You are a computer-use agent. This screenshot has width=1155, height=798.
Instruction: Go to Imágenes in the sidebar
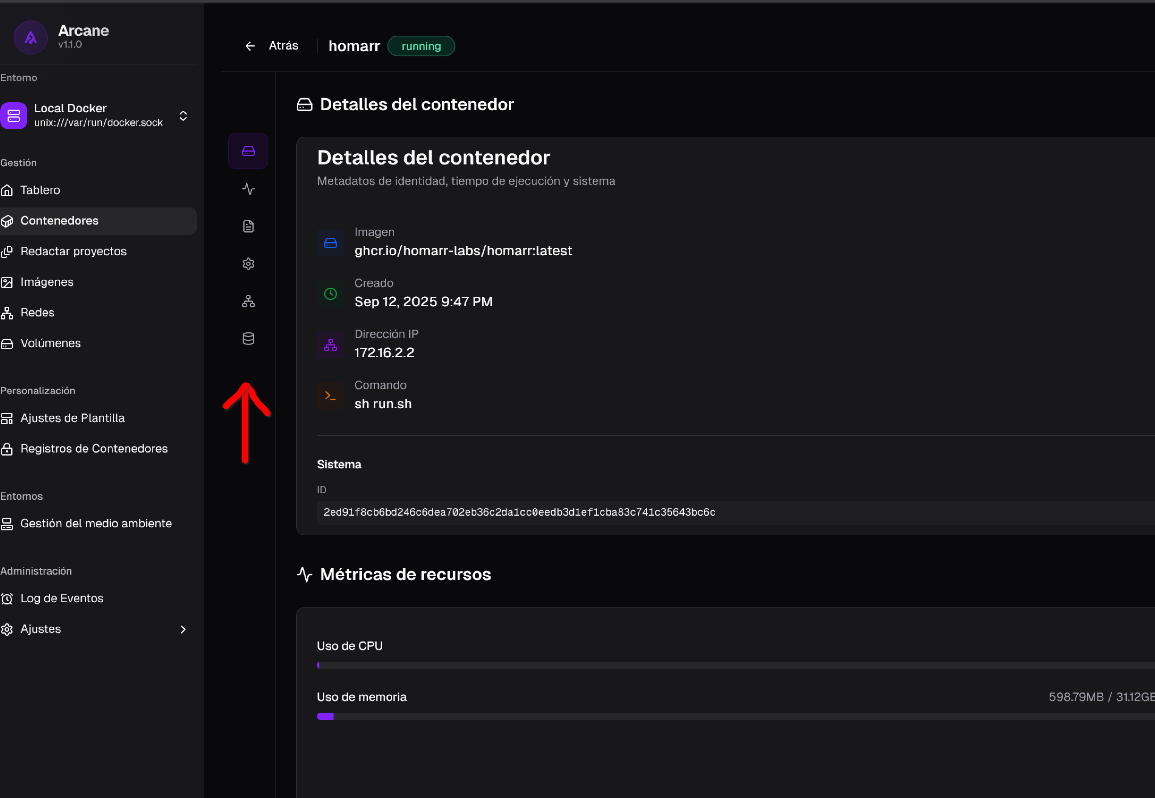pos(46,282)
